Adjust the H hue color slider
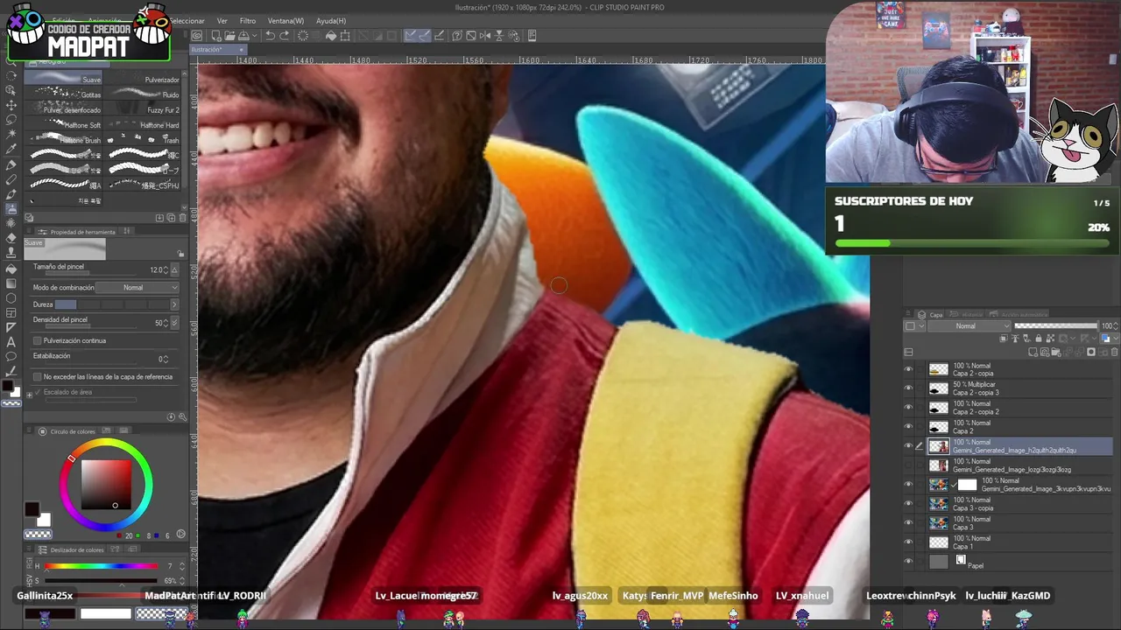 click(x=102, y=566)
